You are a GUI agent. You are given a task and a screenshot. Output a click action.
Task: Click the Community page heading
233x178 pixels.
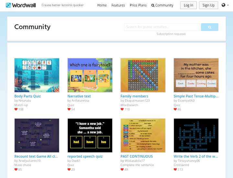[x=32, y=27]
